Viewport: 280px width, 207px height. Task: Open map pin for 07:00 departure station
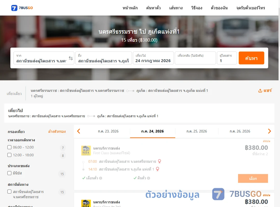coord(159,161)
